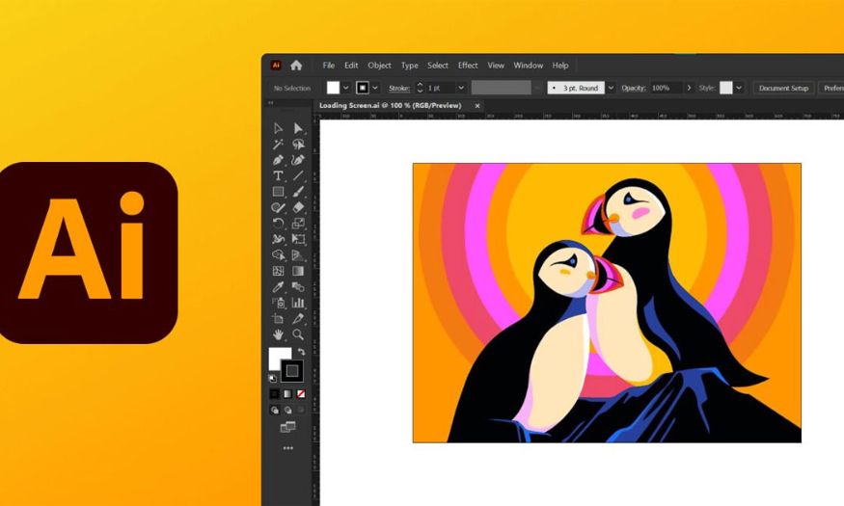Click the Document Setup button
The width and height of the screenshot is (844, 506).
pyautogui.click(x=783, y=88)
